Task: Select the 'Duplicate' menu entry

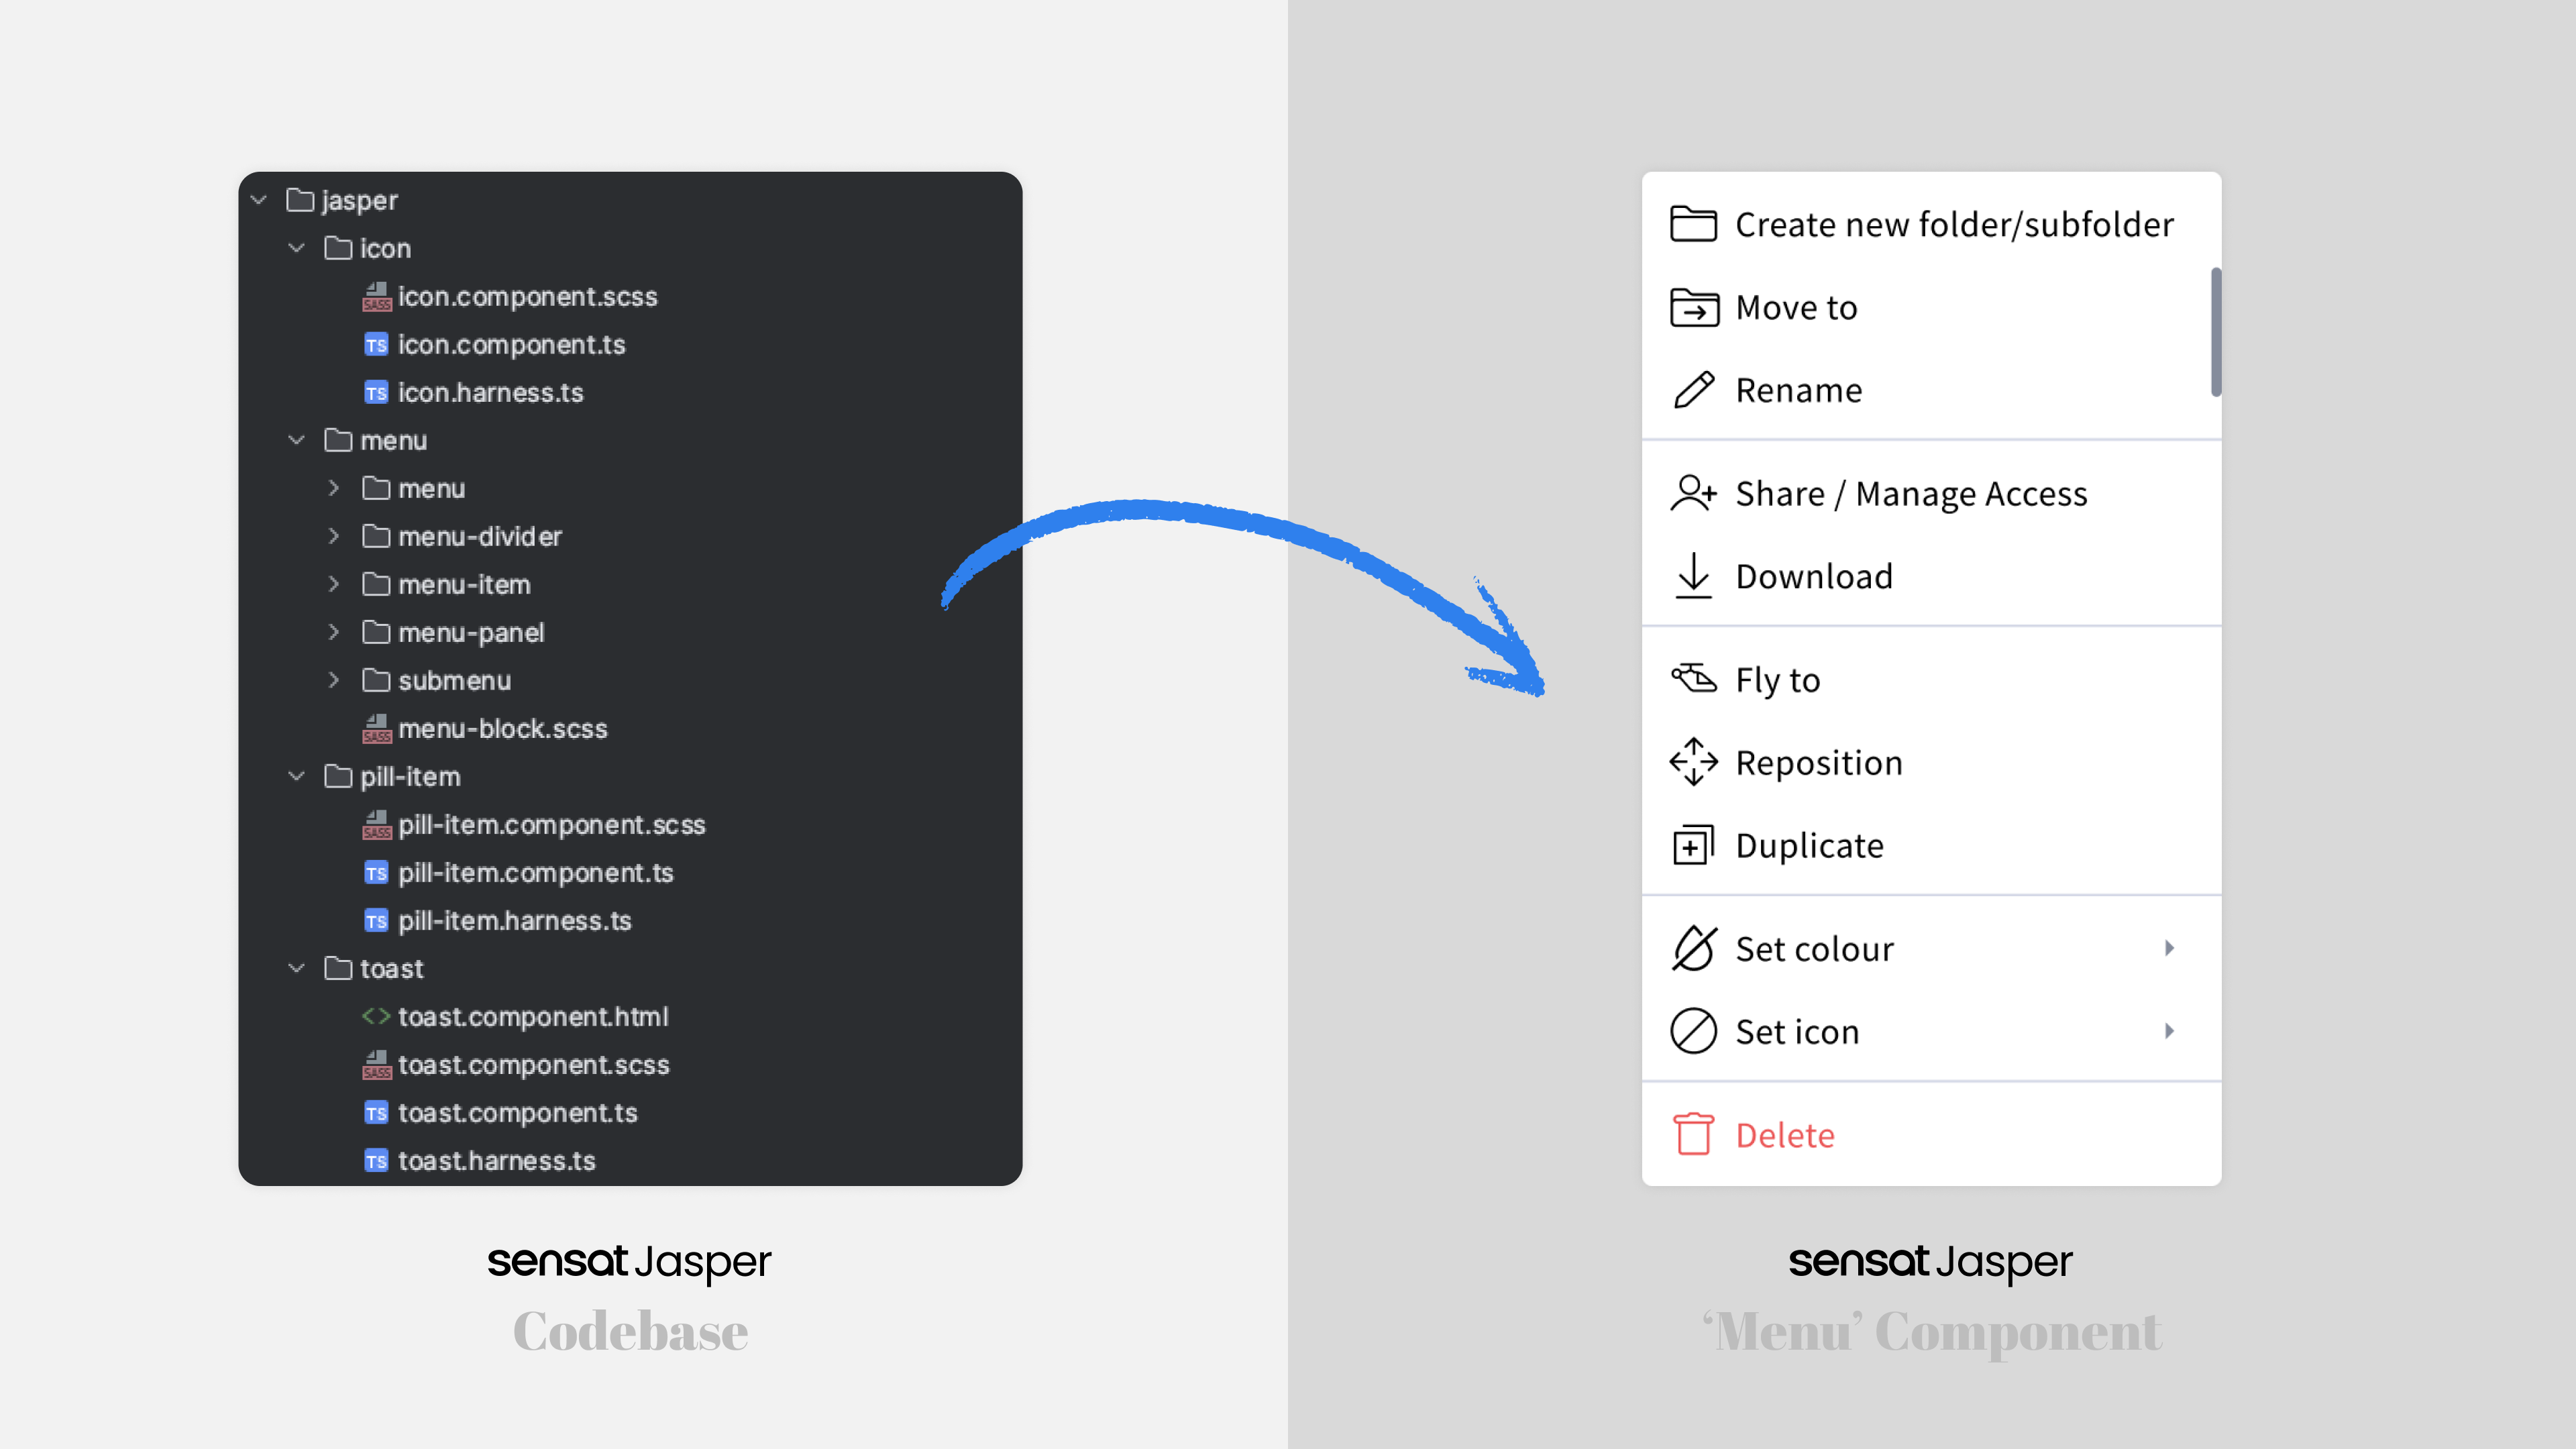Action: click(1931, 845)
